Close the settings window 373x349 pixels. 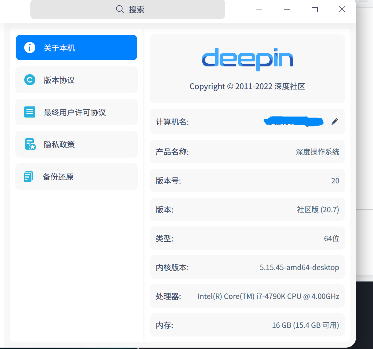[342, 9]
